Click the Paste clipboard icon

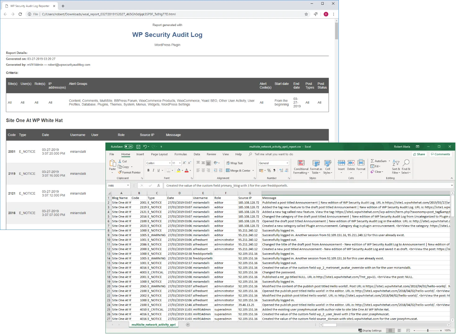112,163
